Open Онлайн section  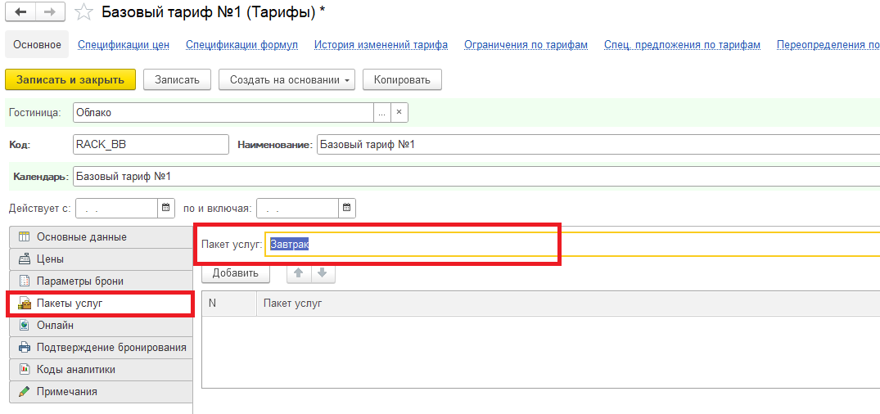(101, 326)
